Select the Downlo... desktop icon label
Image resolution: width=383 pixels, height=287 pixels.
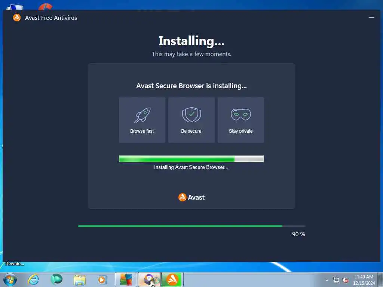(15, 263)
